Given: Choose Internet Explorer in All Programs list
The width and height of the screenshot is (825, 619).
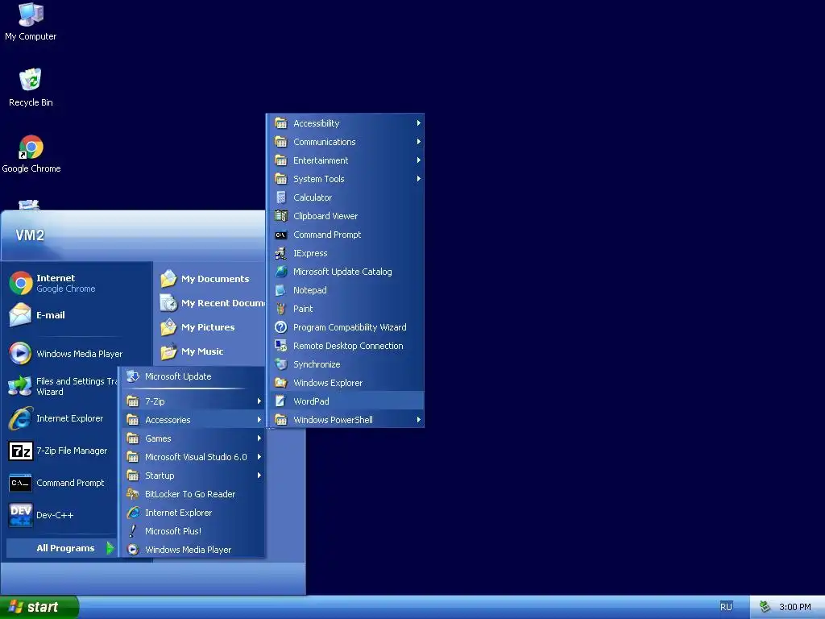Looking at the screenshot, I should point(193,513).
